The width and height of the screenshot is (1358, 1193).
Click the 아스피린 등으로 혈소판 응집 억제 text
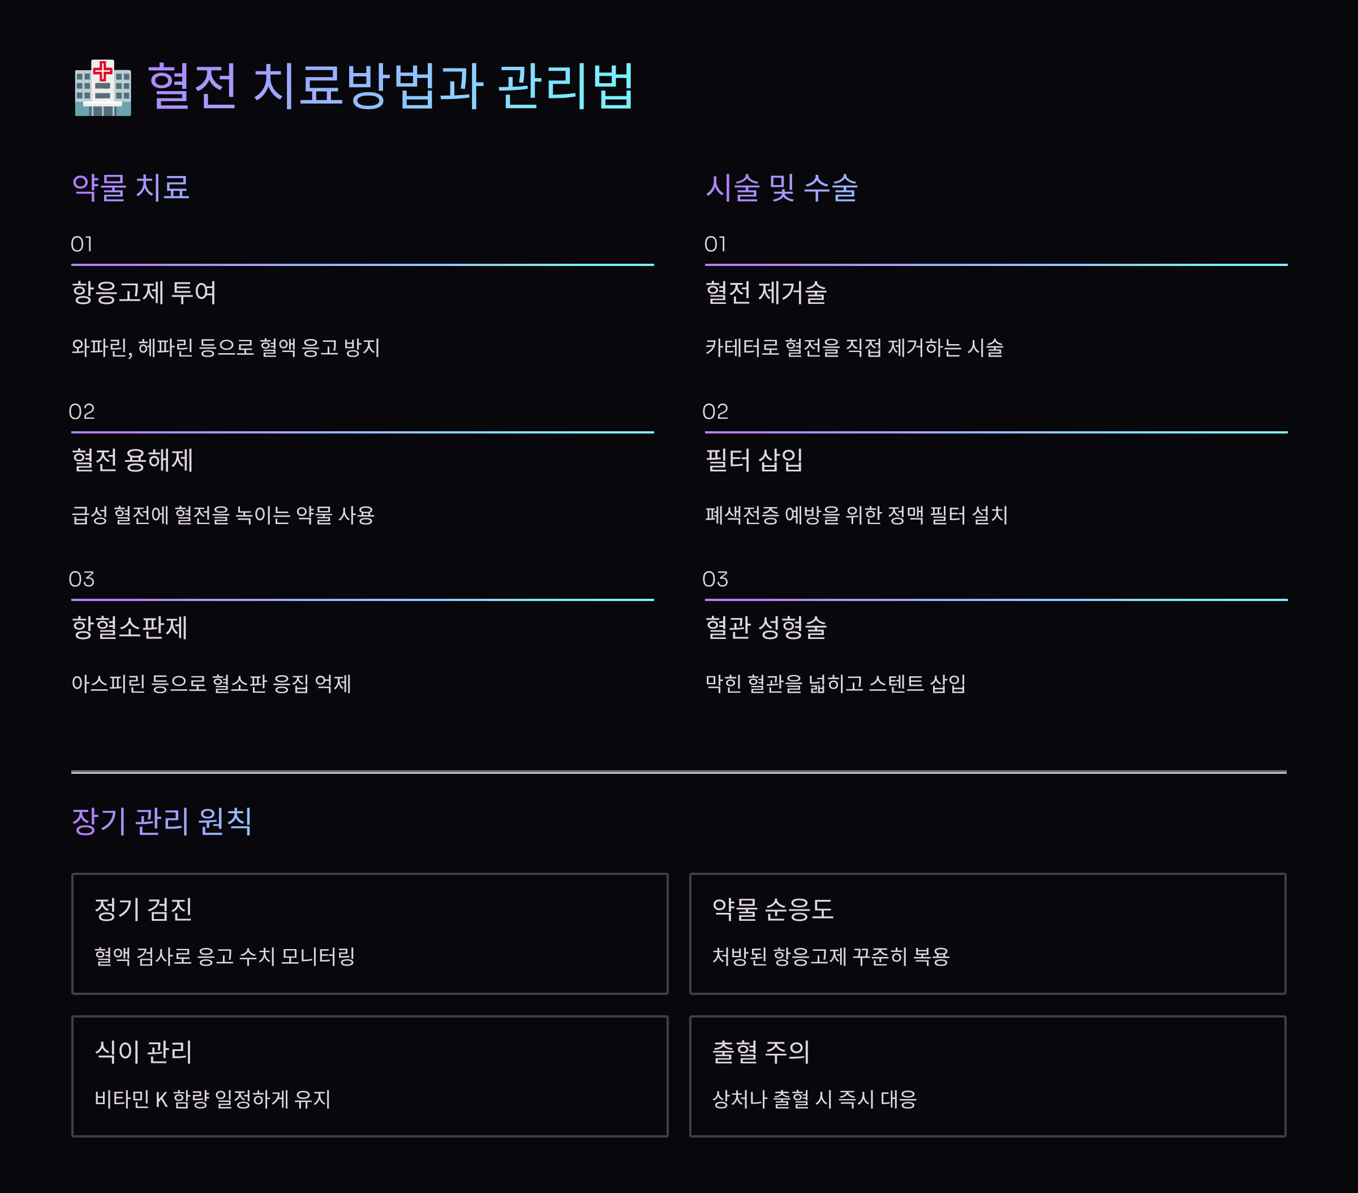tap(211, 683)
